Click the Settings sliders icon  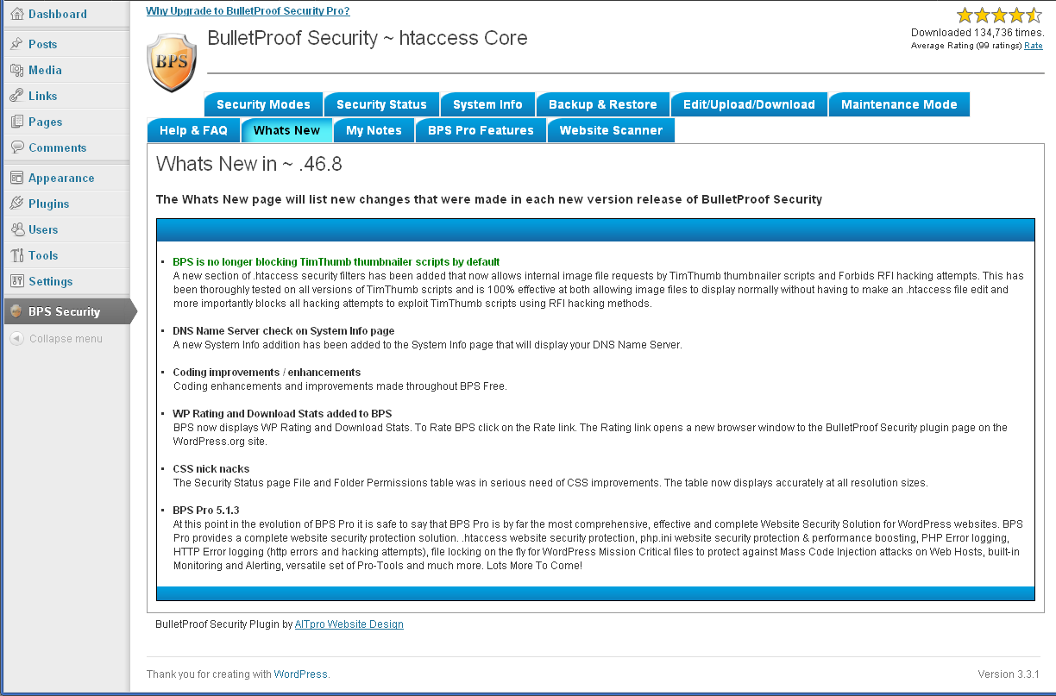pos(16,281)
